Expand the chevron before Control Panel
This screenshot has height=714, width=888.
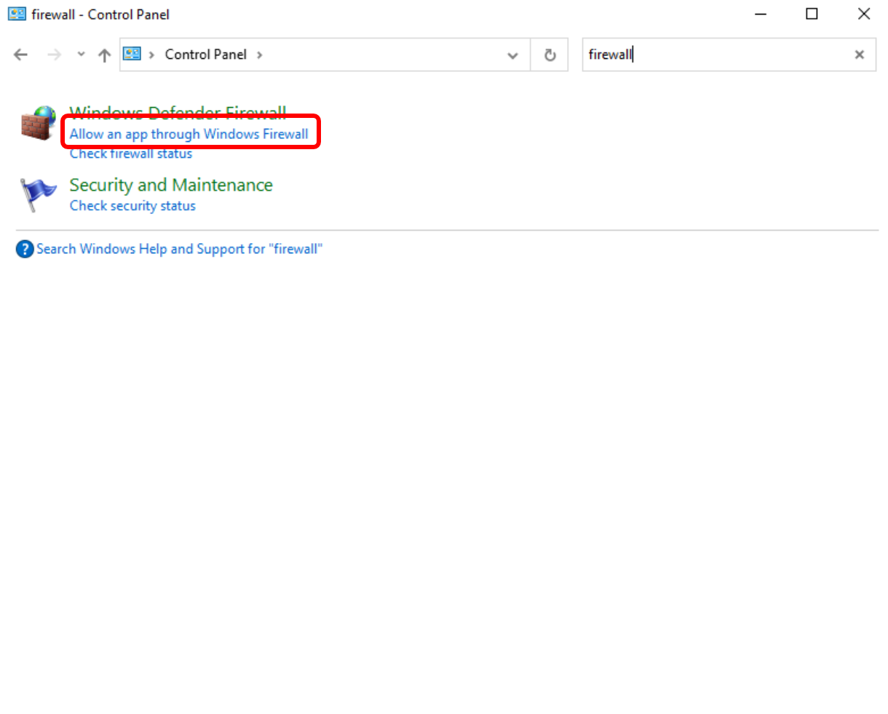(151, 55)
